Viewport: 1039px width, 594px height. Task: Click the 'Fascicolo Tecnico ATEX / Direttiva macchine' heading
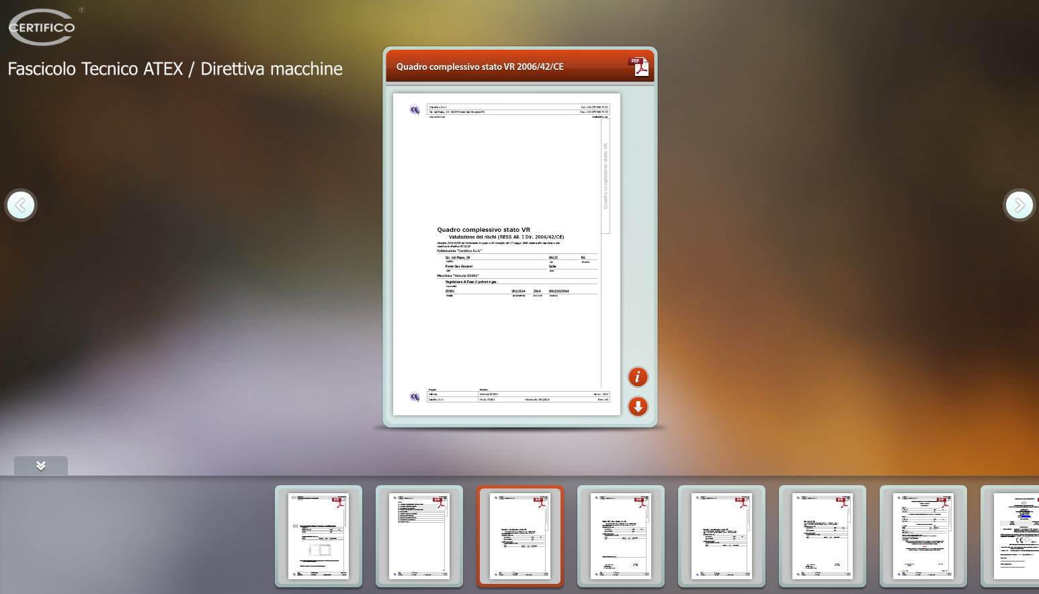point(175,69)
